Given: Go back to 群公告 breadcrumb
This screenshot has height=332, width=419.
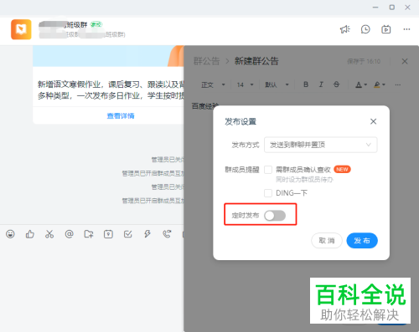Looking at the screenshot, I should coord(207,61).
